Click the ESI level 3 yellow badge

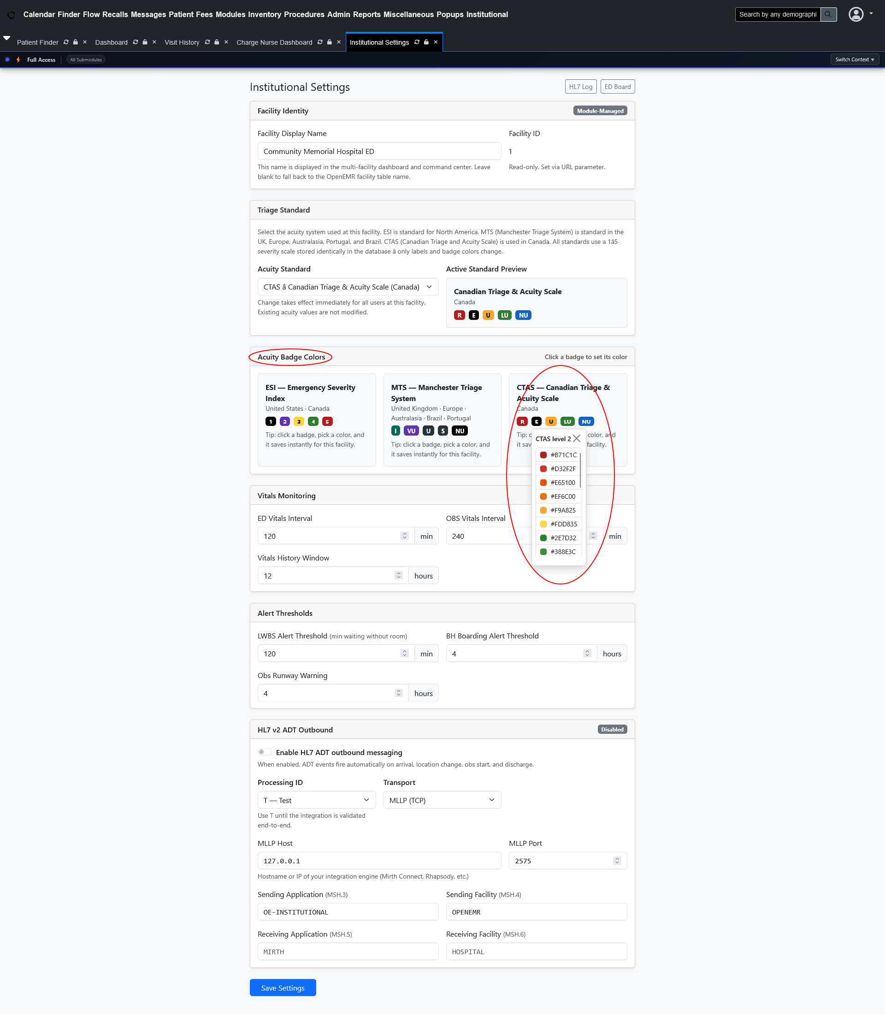click(299, 421)
